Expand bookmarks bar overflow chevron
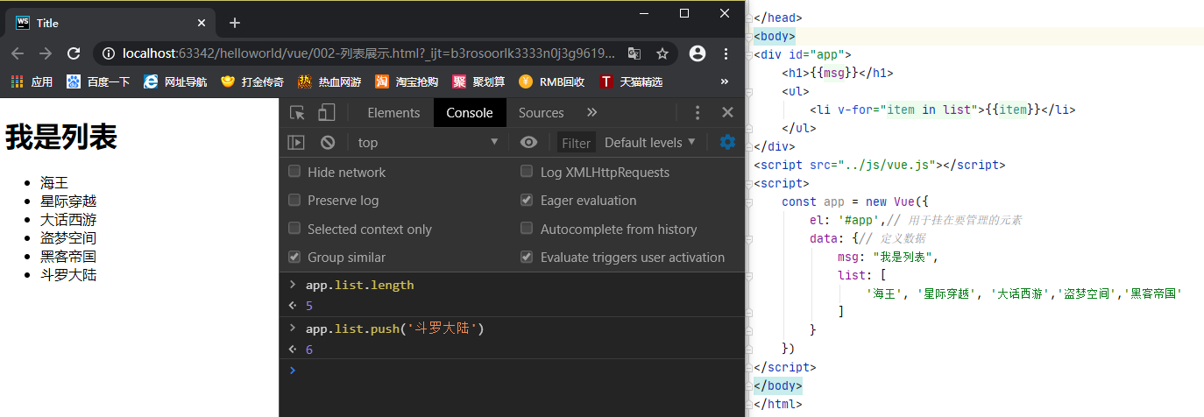1204x417 pixels. click(x=725, y=81)
